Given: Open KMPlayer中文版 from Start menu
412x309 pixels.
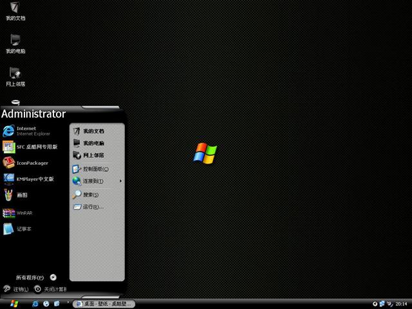Looking at the screenshot, I should 33,179.
